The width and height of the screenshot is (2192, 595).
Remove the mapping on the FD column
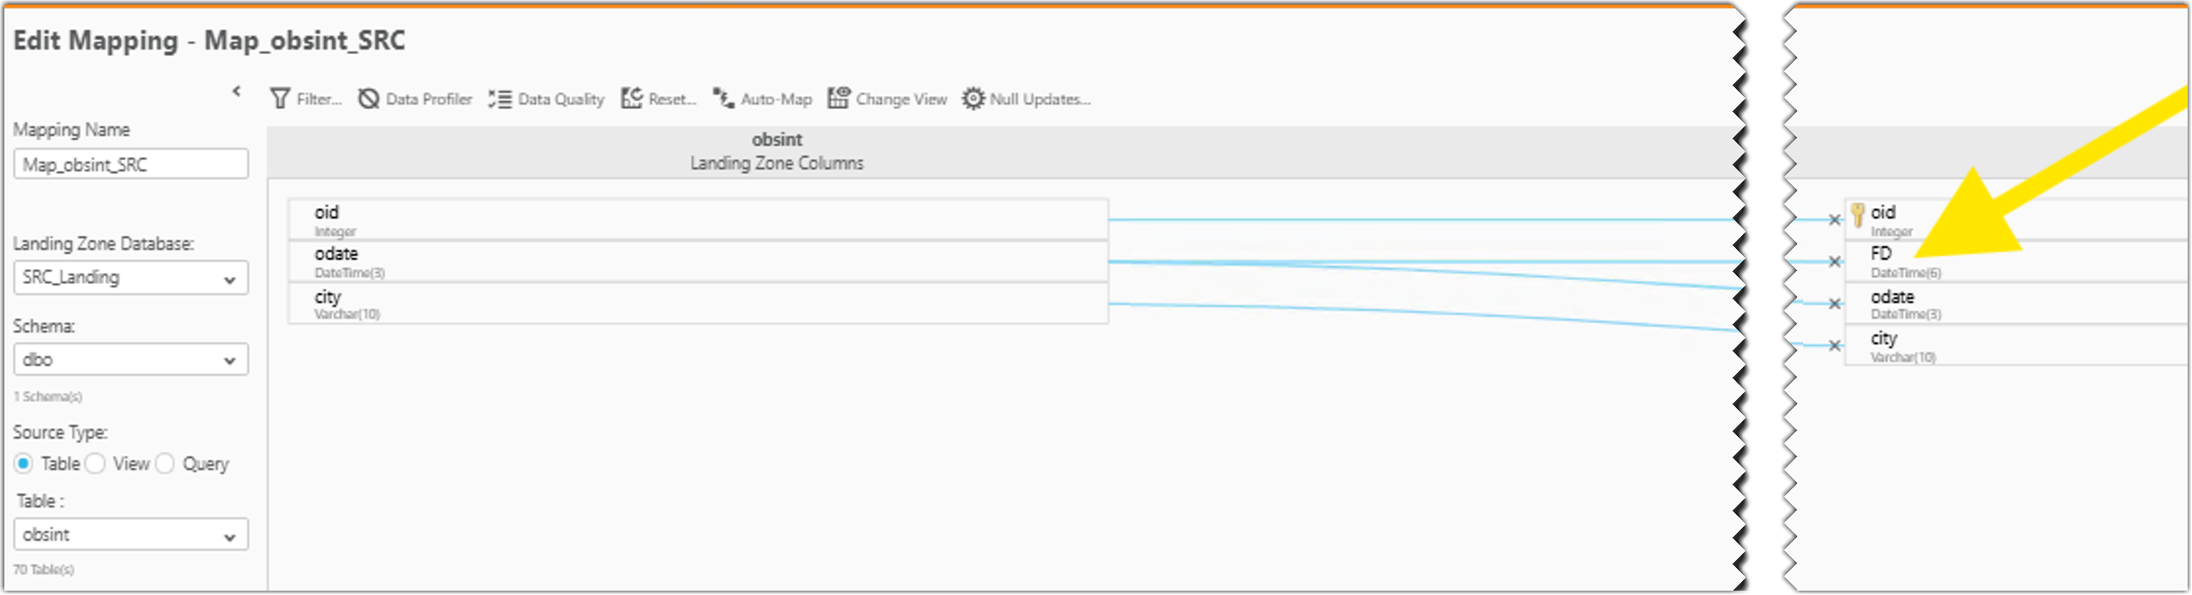point(1835,259)
